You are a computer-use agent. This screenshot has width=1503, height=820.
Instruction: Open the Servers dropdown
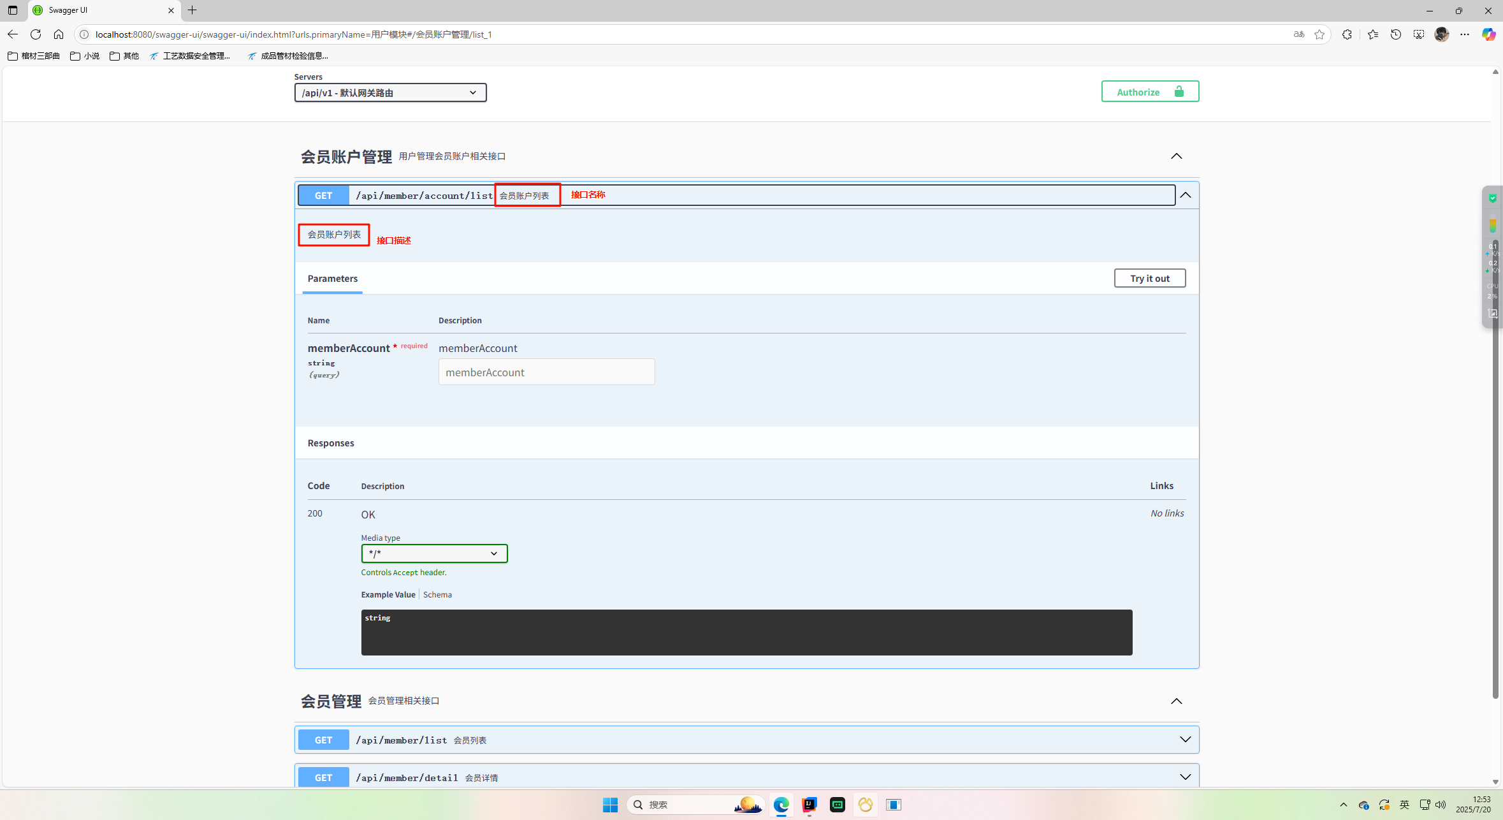coord(389,92)
